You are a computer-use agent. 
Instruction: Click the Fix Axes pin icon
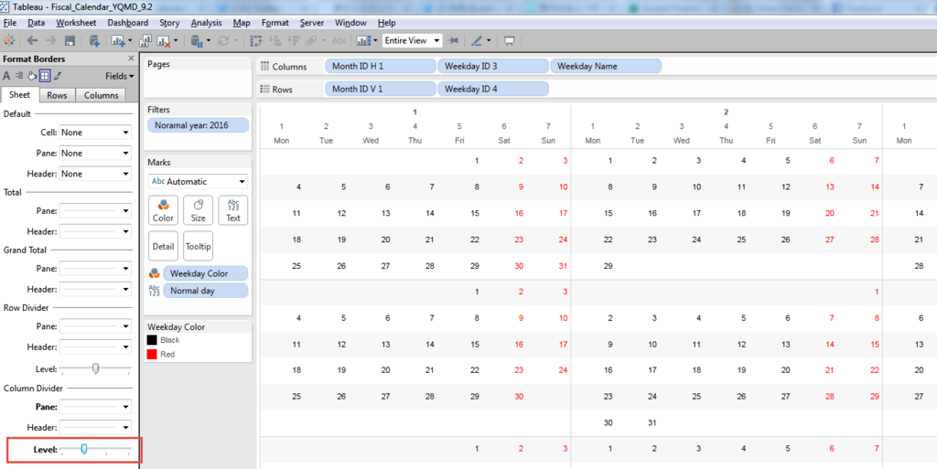pos(454,40)
